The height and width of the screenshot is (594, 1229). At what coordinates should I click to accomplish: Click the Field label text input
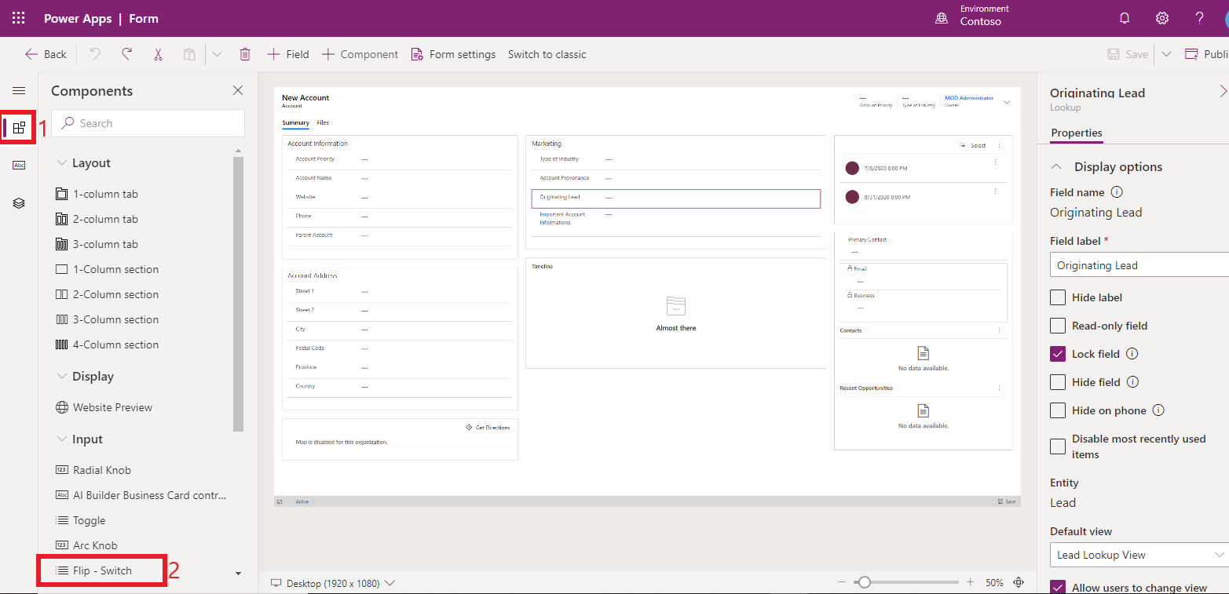(x=1139, y=265)
